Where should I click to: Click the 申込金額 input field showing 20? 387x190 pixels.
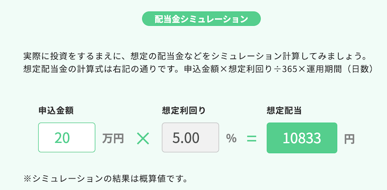pyautogui.click(x=67, y=137)
